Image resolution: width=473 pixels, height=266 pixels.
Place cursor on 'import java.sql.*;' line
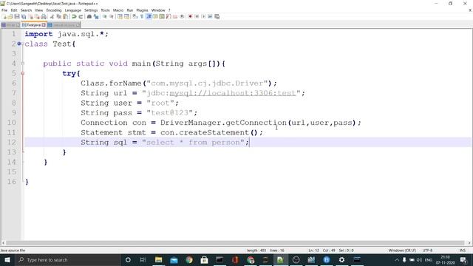click(x=67, y=34)
